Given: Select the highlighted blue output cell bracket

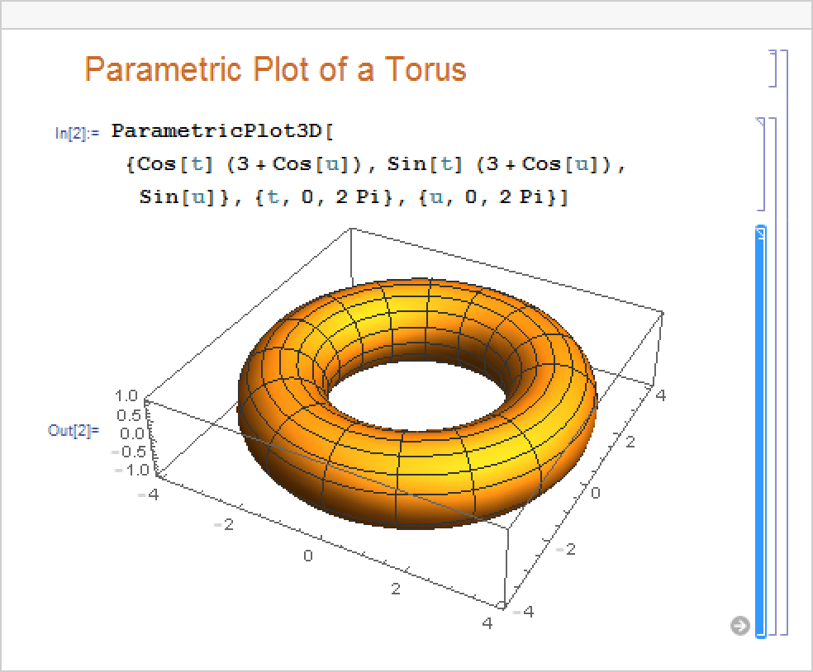Looking at the screenshot, I should 761,429.
